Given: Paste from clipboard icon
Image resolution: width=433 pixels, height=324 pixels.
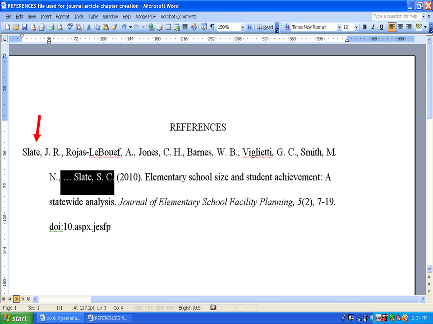Looking at the screenshot, I should [x=106, y=27].
